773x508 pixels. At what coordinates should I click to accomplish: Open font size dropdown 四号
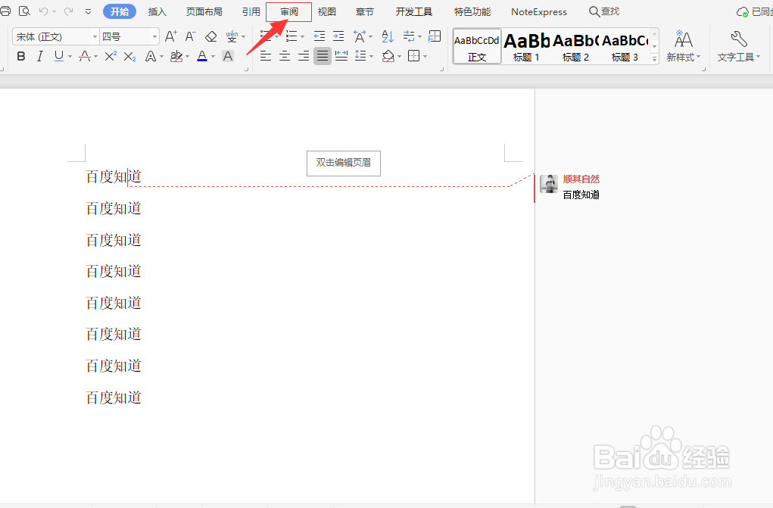154,36
